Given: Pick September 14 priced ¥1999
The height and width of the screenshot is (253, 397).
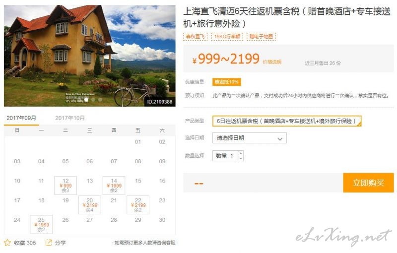Looking at the screenshot, I should click(x=114, y=186).
